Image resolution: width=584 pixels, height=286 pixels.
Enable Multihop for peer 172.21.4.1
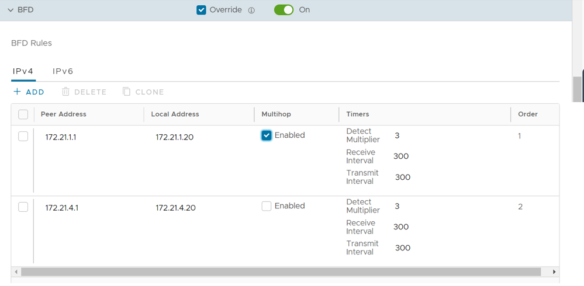point(267,206)
